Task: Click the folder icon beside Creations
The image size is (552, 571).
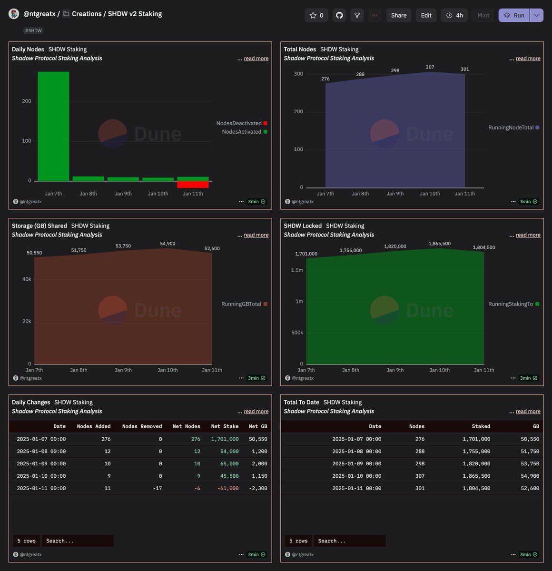Action: 67,14
